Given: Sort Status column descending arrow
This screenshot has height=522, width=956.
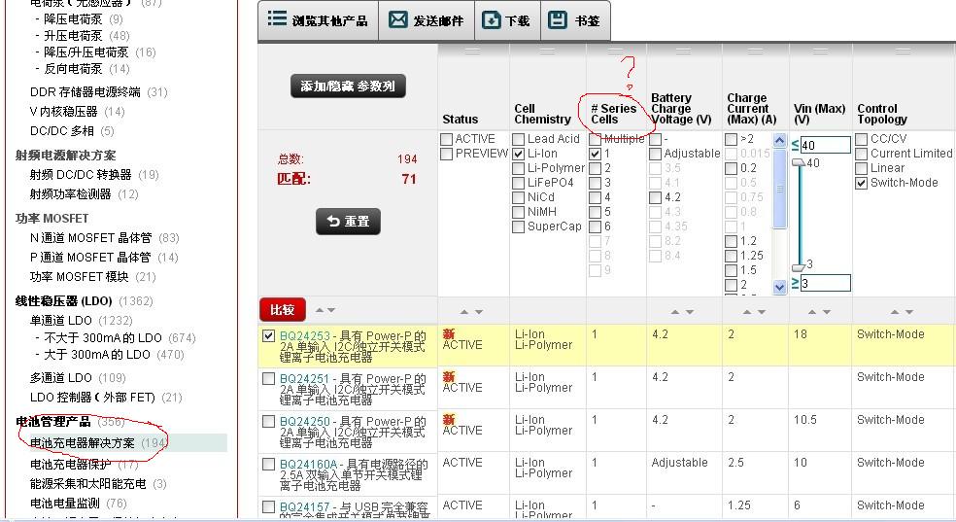Looking at the screenshot, I should [x=479, y=312].
